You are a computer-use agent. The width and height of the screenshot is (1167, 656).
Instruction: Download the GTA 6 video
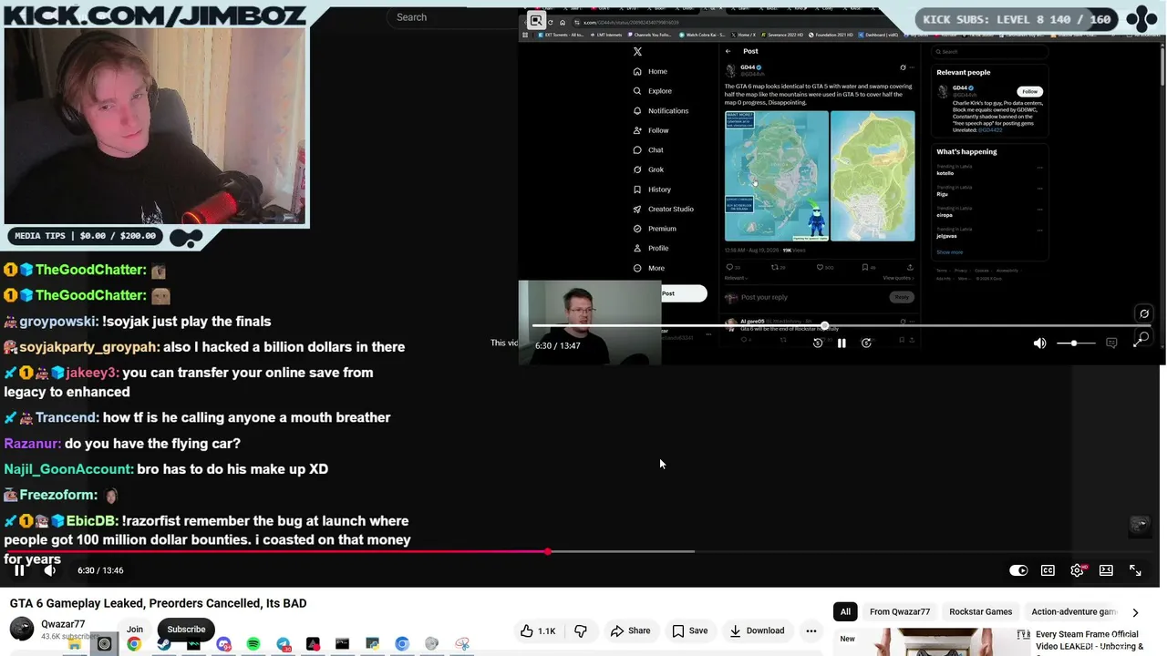pyautogui.click(x=756, y=630)
